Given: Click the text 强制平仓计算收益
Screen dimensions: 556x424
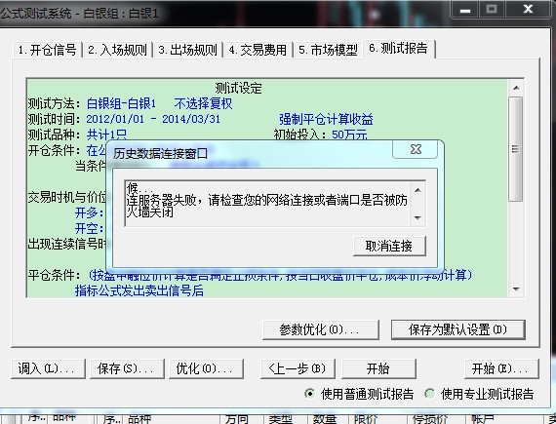Looking at the screenshot, I should (326, 119).
